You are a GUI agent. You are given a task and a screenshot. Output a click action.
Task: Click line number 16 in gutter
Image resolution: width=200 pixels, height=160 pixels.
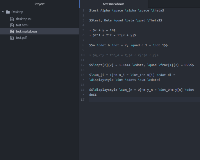tap(83, 90)
